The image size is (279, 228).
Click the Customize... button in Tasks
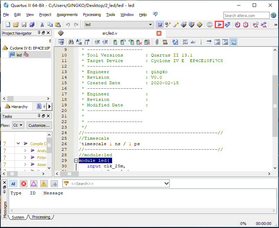39,125
